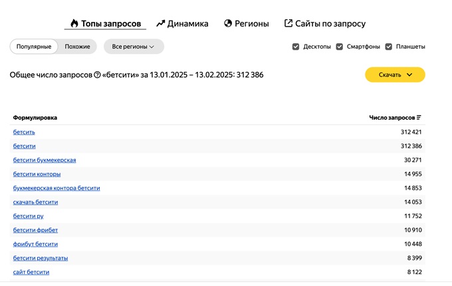Open the Регионы tab
This screenshot has width=452, height=286.
246,23
